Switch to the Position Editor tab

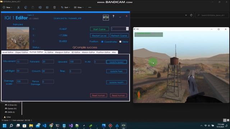coord(103,52)
